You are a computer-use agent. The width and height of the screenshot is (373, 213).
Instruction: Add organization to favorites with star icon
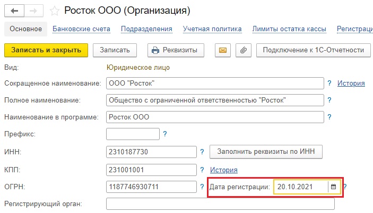pos(55,11)
